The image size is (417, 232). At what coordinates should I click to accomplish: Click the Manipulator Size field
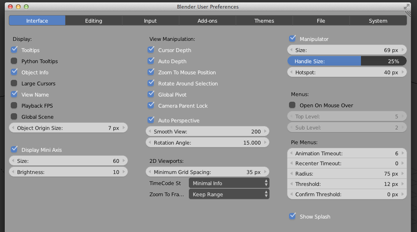(x=347, y=50)
